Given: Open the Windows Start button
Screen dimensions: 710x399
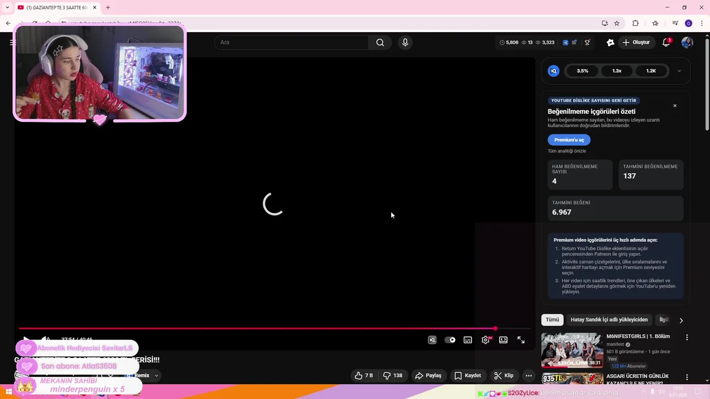Looking at the screenshot, I should 8,392.
